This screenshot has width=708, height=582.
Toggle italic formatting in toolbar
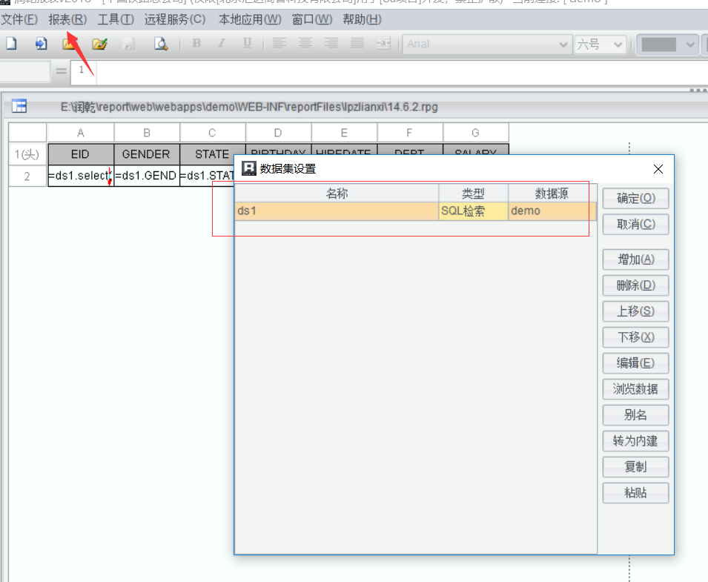click(221, 44)
